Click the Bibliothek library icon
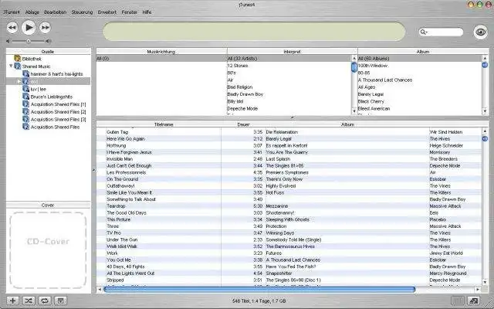494x309 pixels. pos(17,59)
